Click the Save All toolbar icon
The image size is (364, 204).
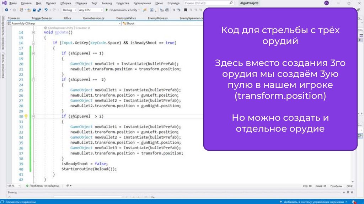coord(38,10)
